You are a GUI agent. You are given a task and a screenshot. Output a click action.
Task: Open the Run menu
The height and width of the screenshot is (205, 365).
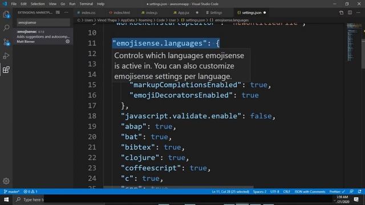point(72,4)
